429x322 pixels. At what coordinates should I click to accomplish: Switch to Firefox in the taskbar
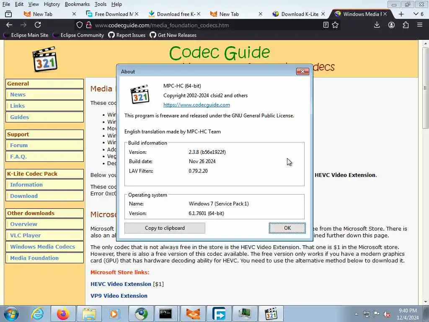(63, 314)
